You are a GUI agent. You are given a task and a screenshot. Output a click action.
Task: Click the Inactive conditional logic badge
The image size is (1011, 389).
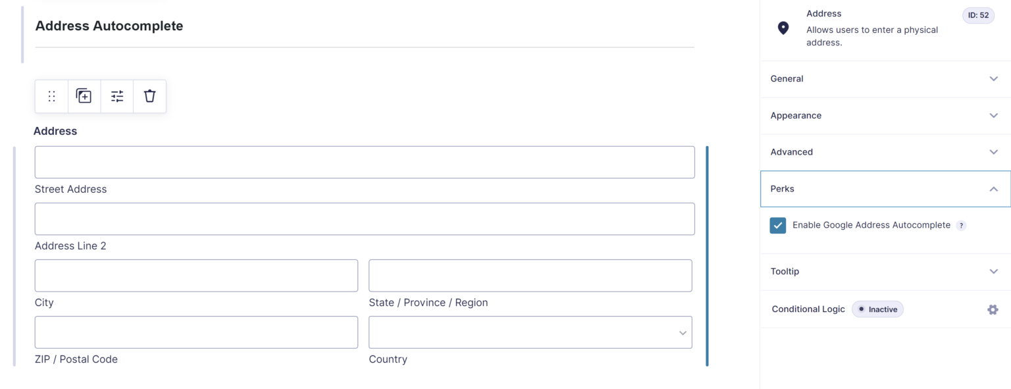click(877, 309)
